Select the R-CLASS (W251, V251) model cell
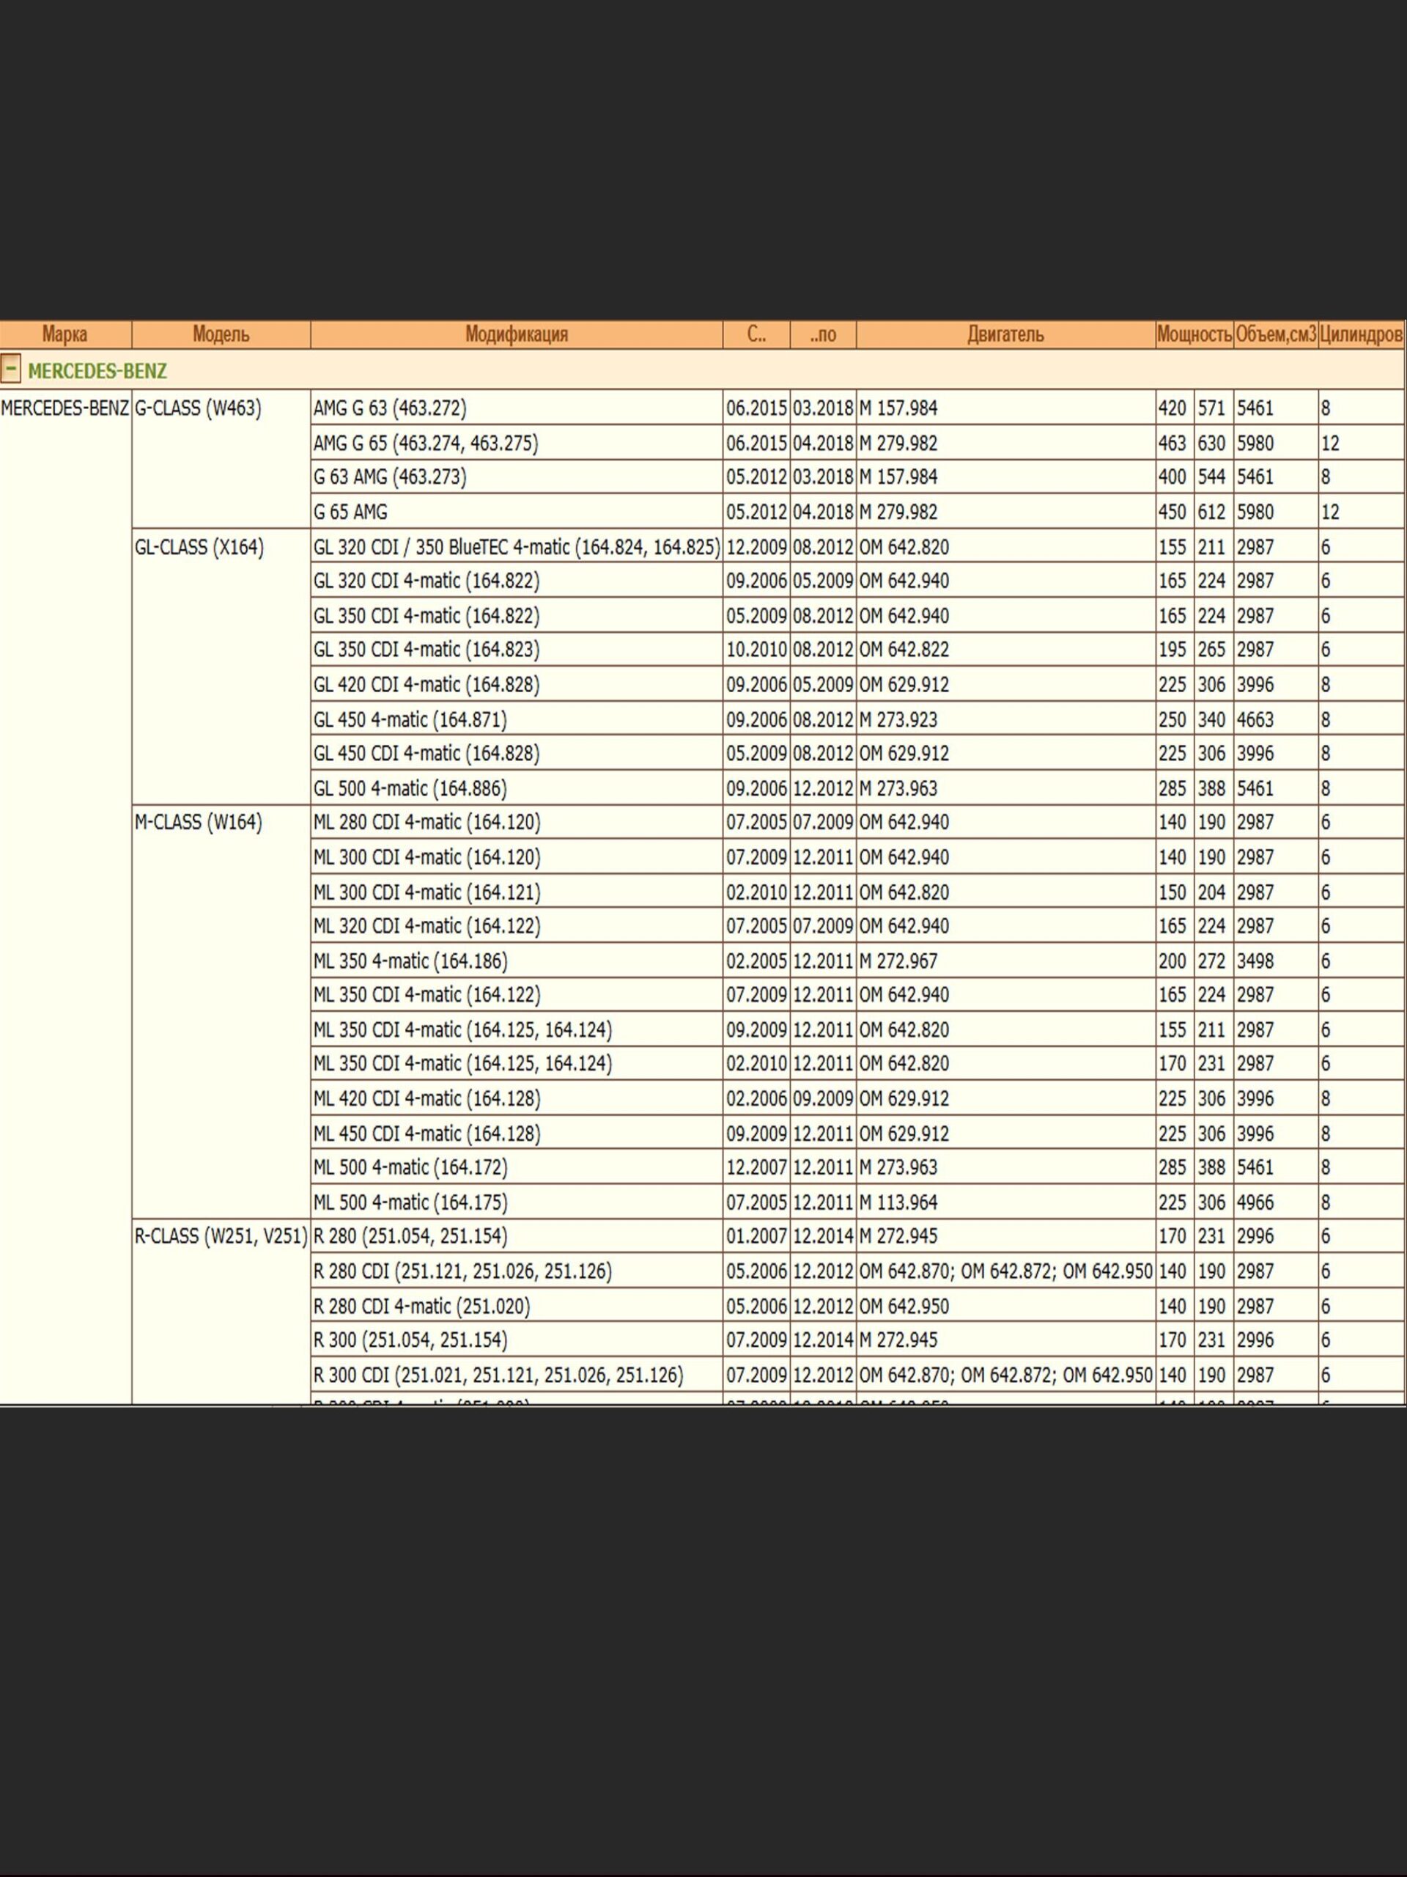The width and height of the screenshot is (1407, 1877). point(221,1236)
